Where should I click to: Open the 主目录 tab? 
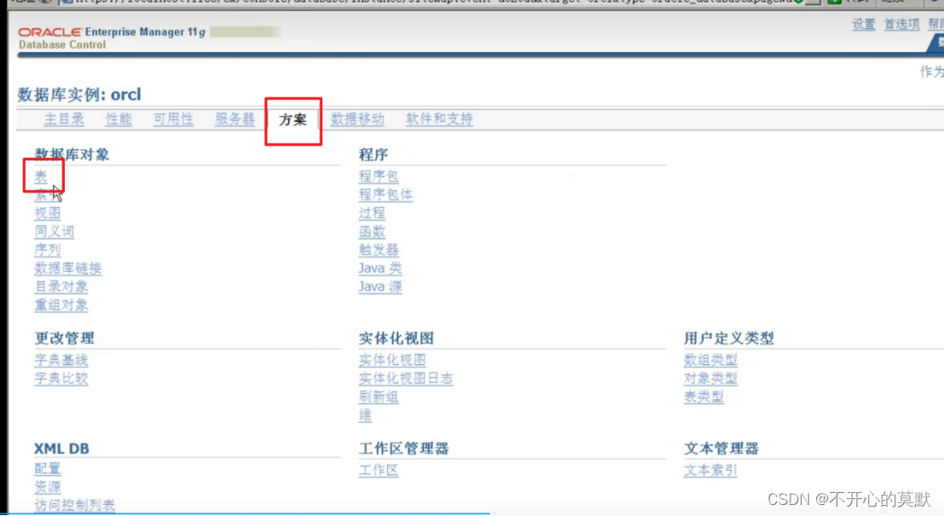click(x=64, y=119)
